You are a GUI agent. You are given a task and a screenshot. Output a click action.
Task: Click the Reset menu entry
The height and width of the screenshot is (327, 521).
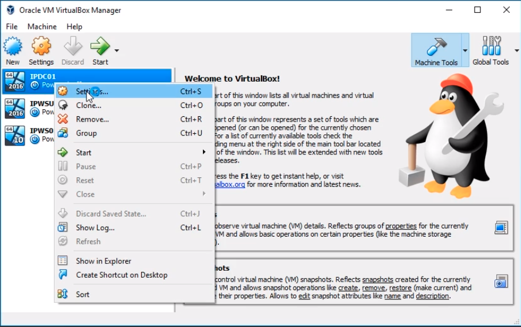135,180
